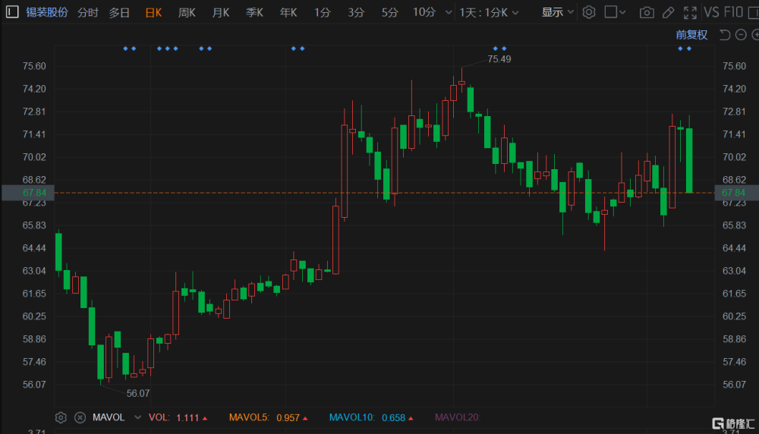Click MAVOL5 value 0.957
This screenshot has width=759, height=434.
coord(288,417)
